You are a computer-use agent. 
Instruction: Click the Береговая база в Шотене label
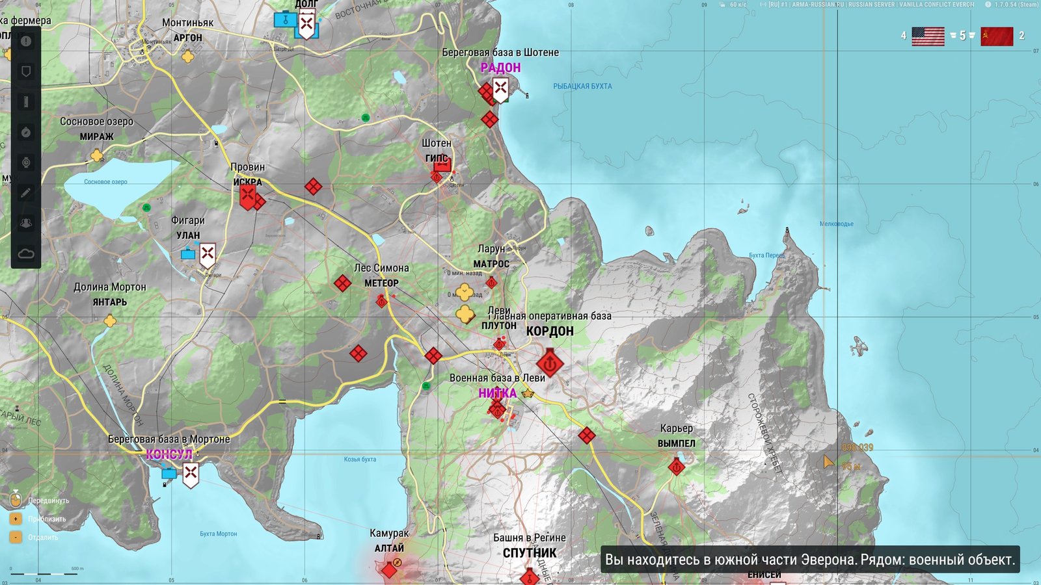[500, 53]
